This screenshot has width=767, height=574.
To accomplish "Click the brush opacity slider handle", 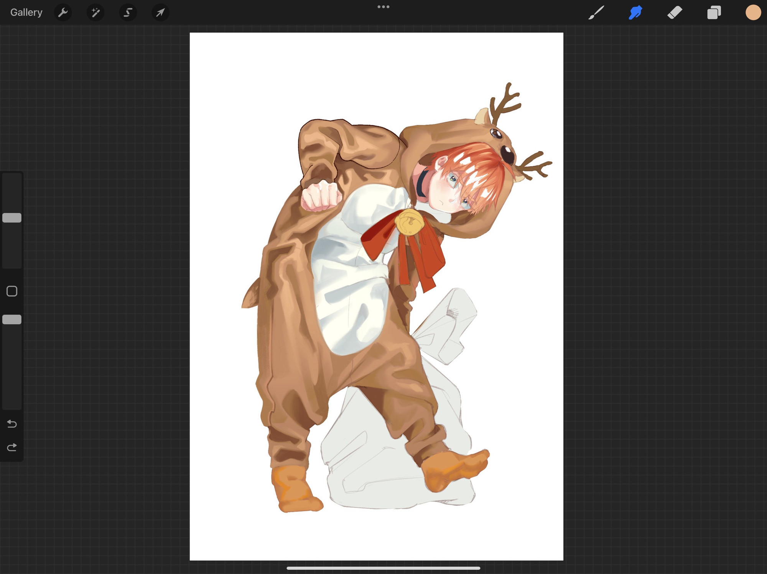I will (x=12, y=319).
